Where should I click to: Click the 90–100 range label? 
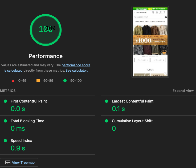pyautogui.click(x=76, y=81)
